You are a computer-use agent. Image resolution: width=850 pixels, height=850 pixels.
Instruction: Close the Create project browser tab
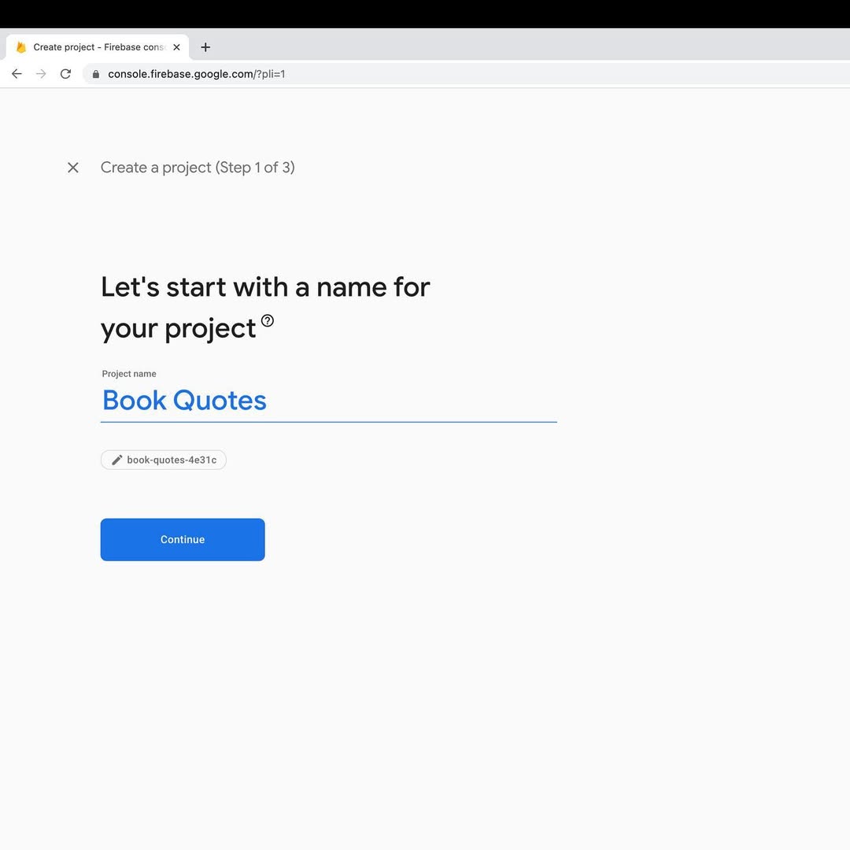pos(176,47)
